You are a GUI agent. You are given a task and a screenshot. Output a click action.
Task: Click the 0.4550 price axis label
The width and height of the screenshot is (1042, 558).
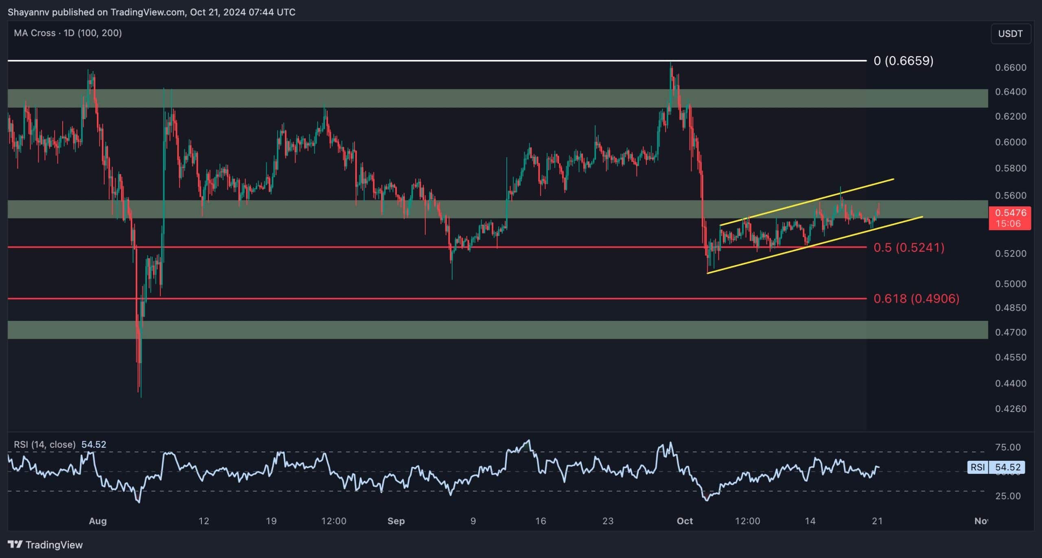pyautogui.click(x=1011, y=357)
